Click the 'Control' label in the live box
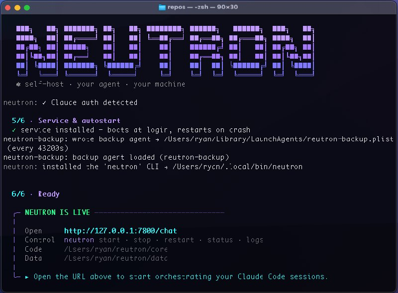 [40, 240]
